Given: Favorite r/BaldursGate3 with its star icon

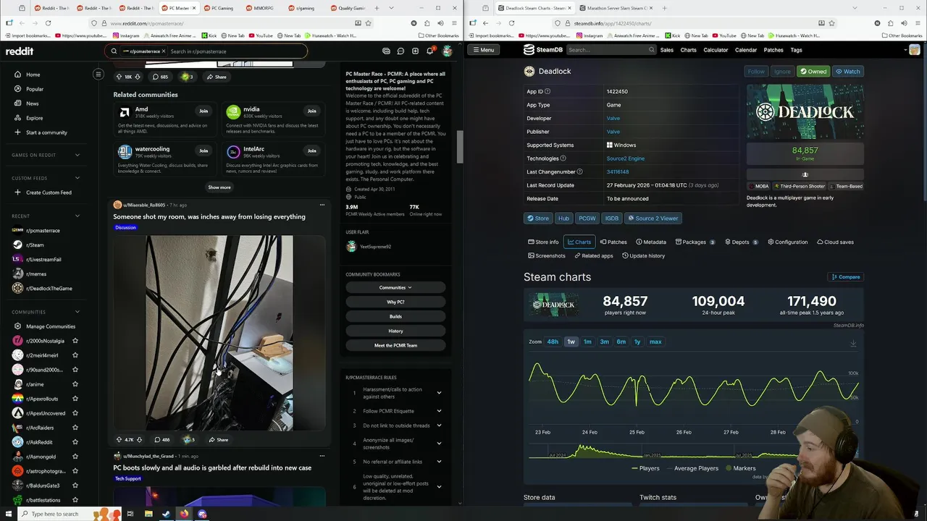Looking at the screenshot, I should (75, 486).
